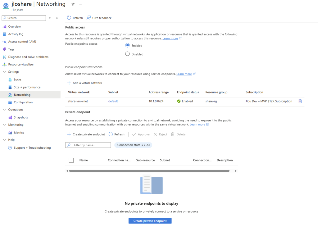Screen dimensions: 318x226
Task: Select Enabled for public endpoints access
Action: pyautogui.click(x=127, y=45)
